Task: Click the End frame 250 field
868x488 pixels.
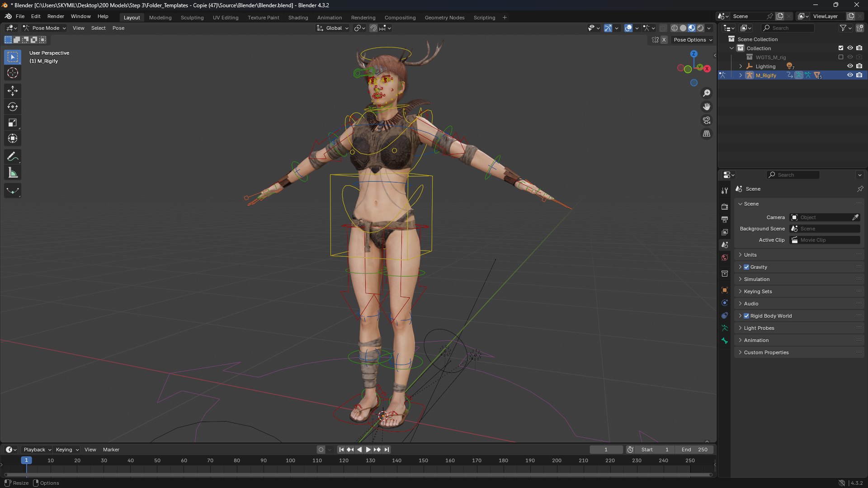Action: tap(694, 450)
